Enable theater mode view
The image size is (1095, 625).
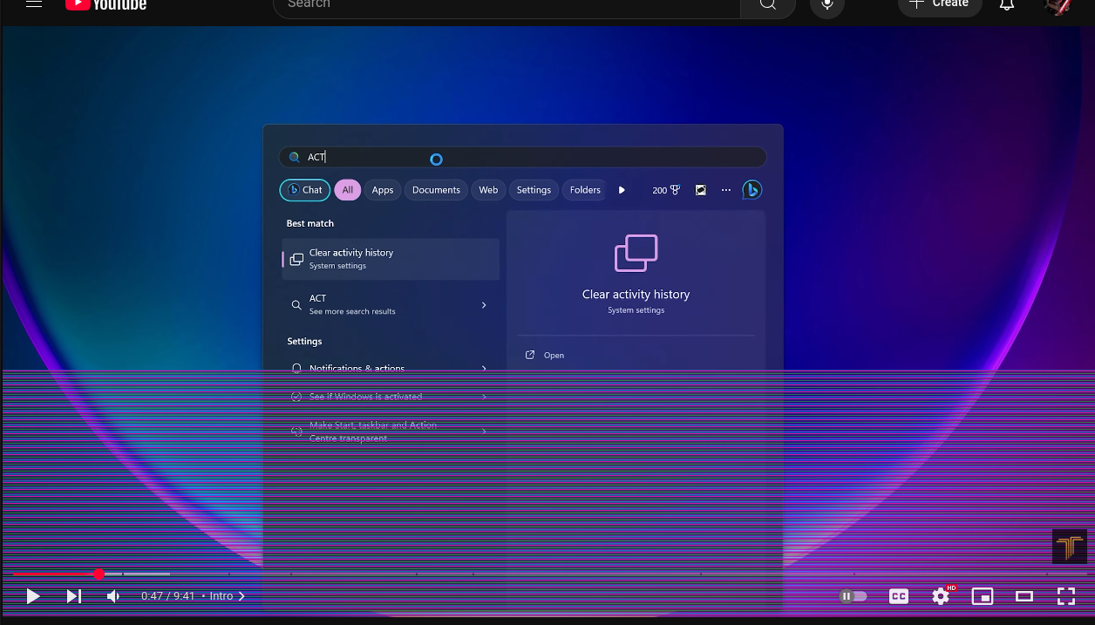click(x=1024, y=596)
